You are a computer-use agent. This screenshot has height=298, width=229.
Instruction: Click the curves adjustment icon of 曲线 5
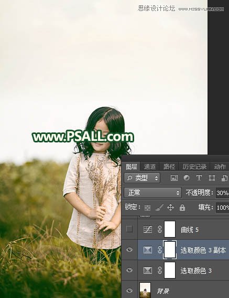tap(148, 229)
